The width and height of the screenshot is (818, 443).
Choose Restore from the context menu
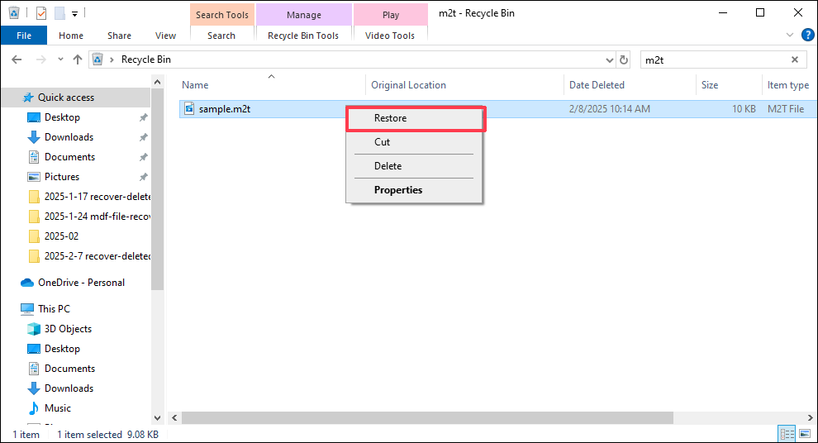click(416, 118)
